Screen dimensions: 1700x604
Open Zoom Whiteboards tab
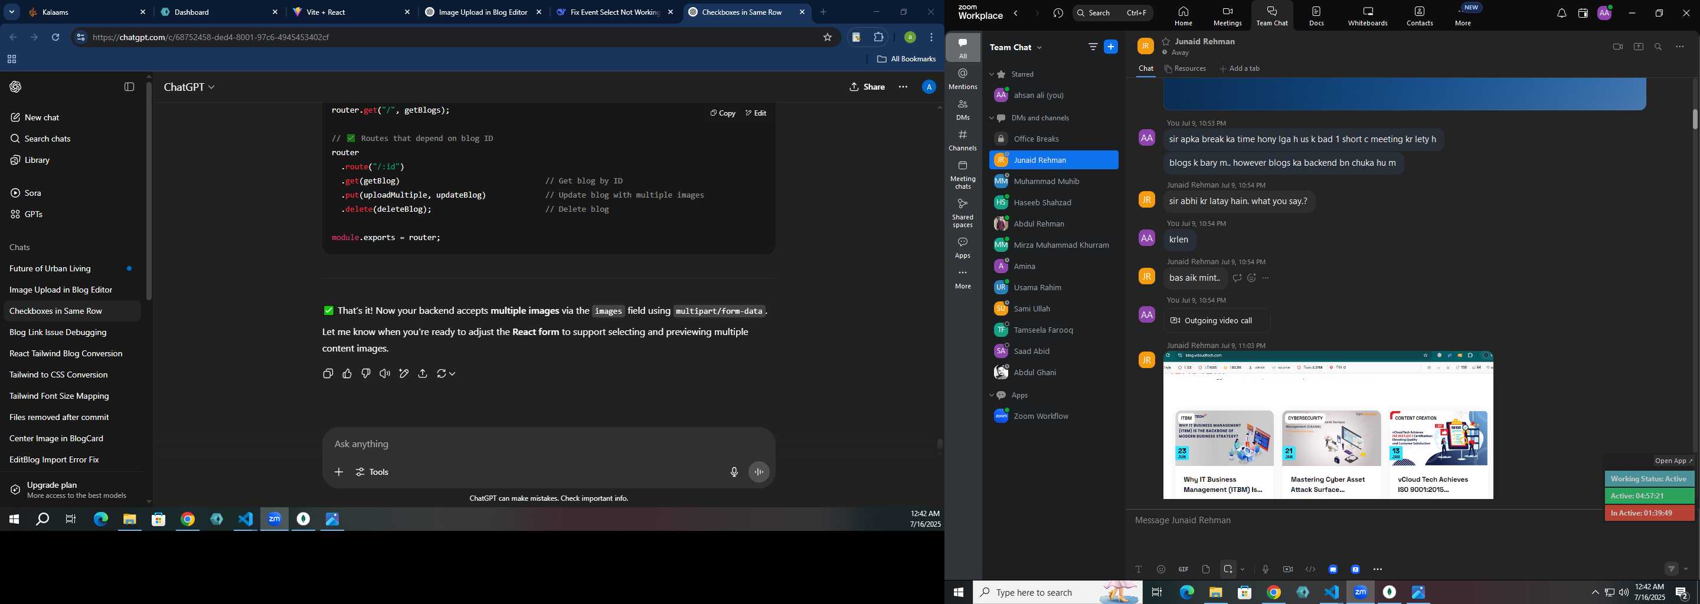point(1368,16)
